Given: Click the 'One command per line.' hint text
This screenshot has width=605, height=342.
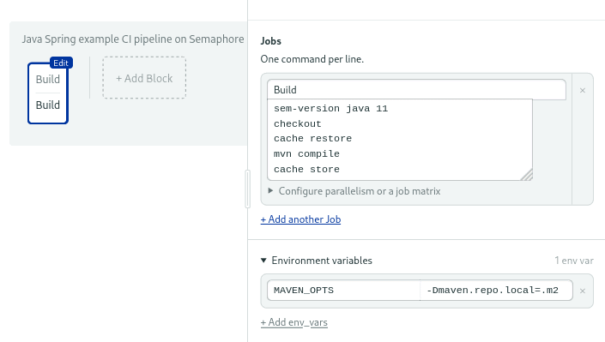Looking at the screenshot, I should 312,59.
